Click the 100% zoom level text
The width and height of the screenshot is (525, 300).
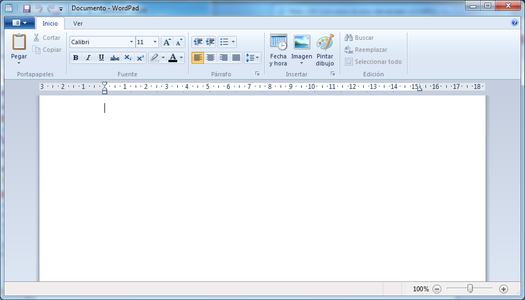coord(421,289)
